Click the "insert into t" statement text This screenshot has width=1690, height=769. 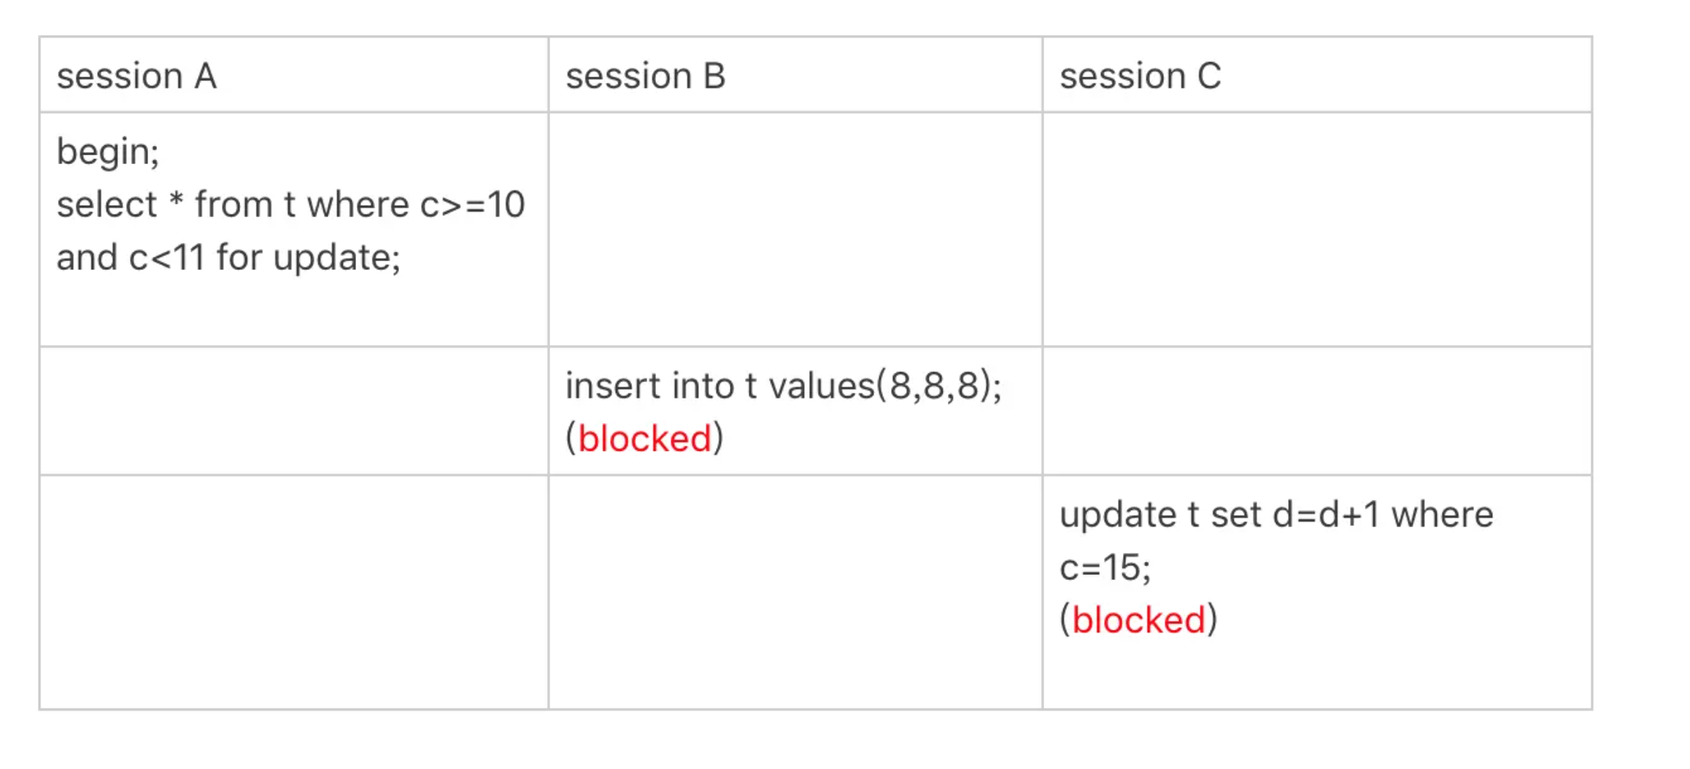tap(662, 386)
